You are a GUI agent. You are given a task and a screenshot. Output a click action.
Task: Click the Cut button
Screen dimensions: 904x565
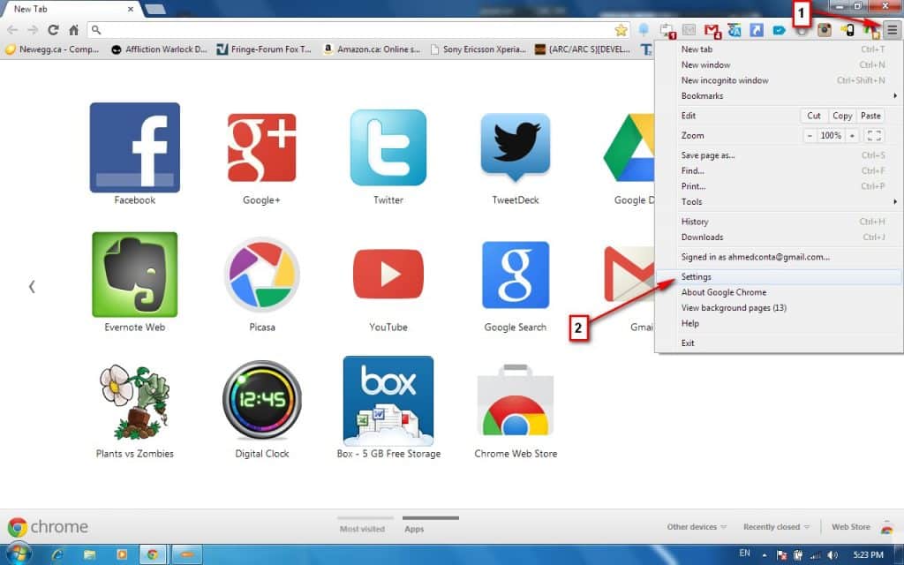(x=814, y=116)
